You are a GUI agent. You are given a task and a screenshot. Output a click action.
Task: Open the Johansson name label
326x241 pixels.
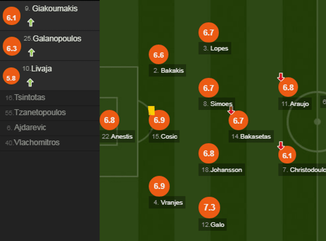point(222,170)
